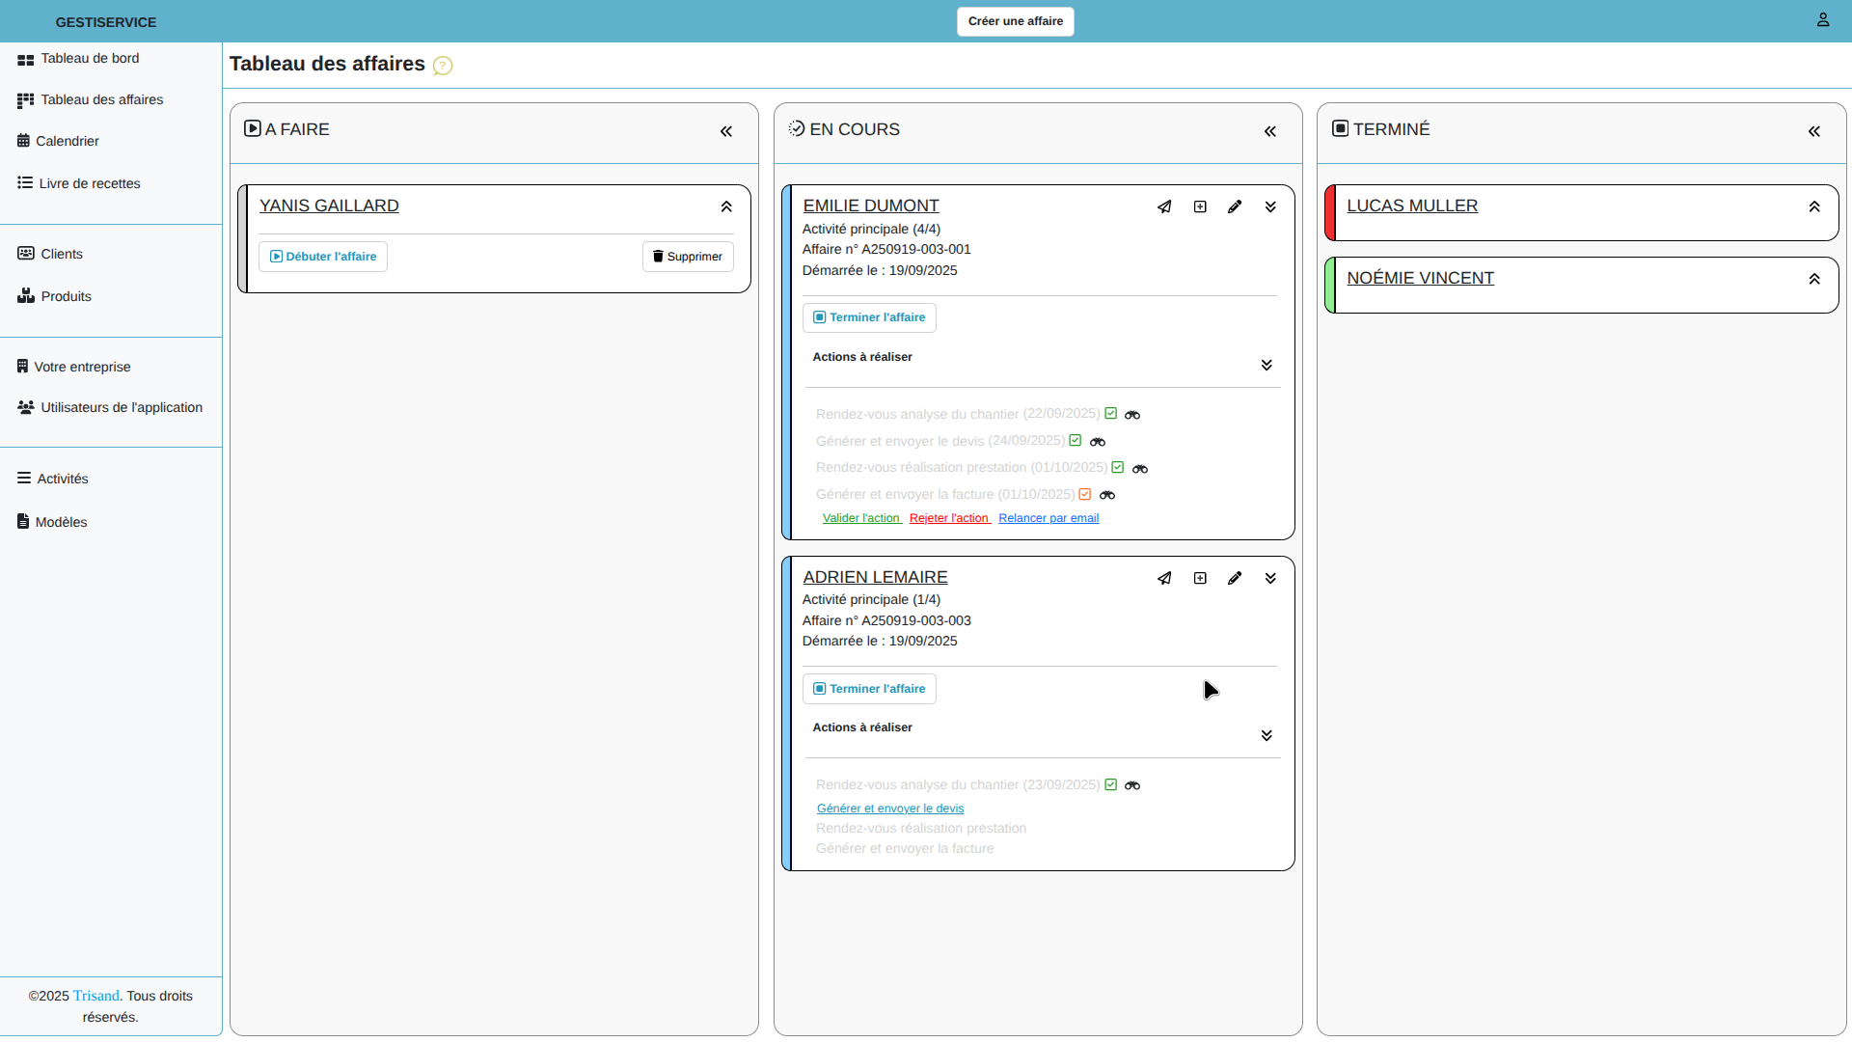Image resolution: width=1852 pixels, height=1042 pixels.
Task: Toggle orange checkbox for facture action
Action: [1085, 495]
